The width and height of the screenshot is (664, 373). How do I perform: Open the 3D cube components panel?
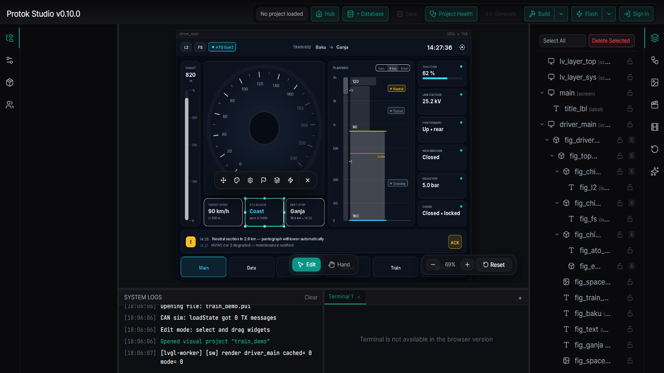pos(9,82)
